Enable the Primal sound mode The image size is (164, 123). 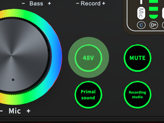[x=88, y=95]
